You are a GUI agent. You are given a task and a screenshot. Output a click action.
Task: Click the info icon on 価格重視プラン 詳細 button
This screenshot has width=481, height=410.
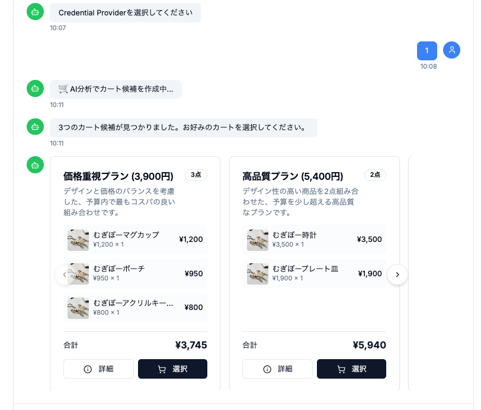click(x=86, y=369)
